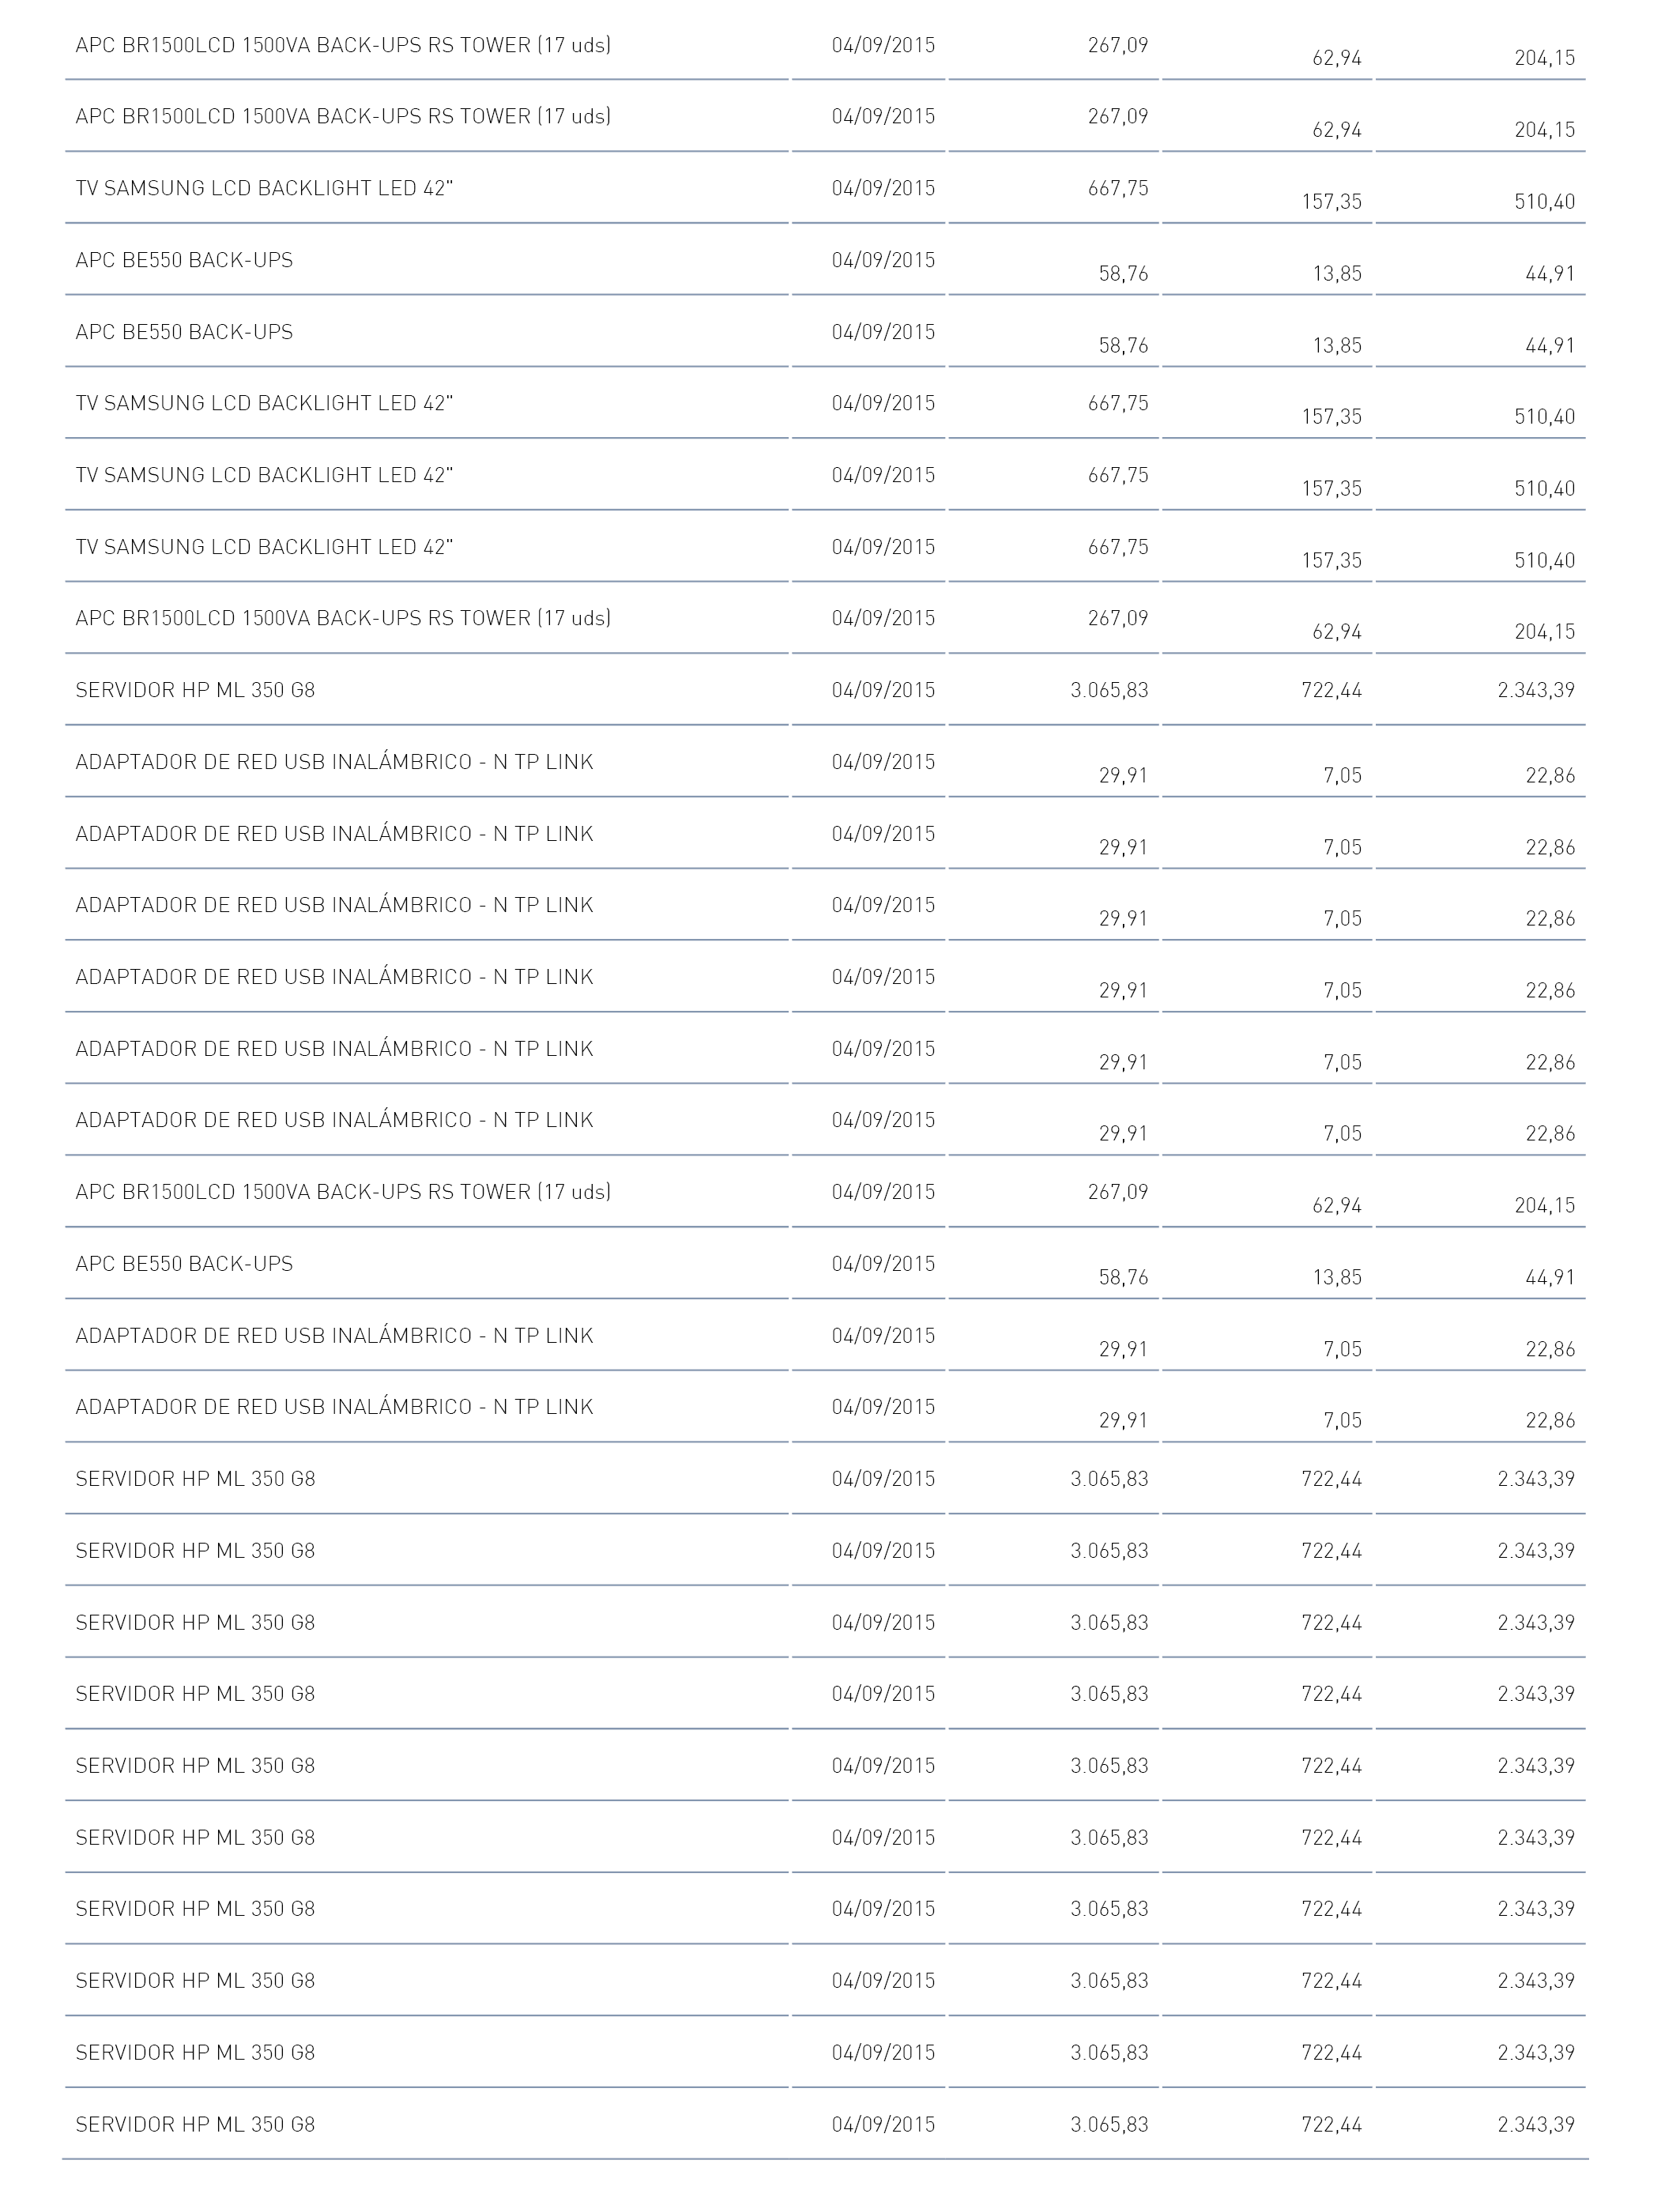Select the first 22,86 adapter net value
This screenshot has height=2194, width=1680.
point(1551,775)
